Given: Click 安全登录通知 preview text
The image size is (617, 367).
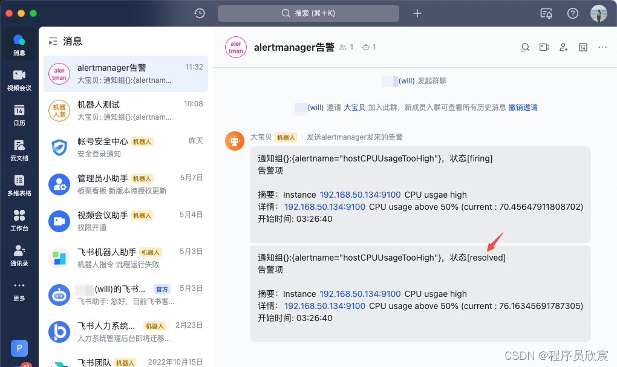Looking at the screenshot, I should click(99, 154).
